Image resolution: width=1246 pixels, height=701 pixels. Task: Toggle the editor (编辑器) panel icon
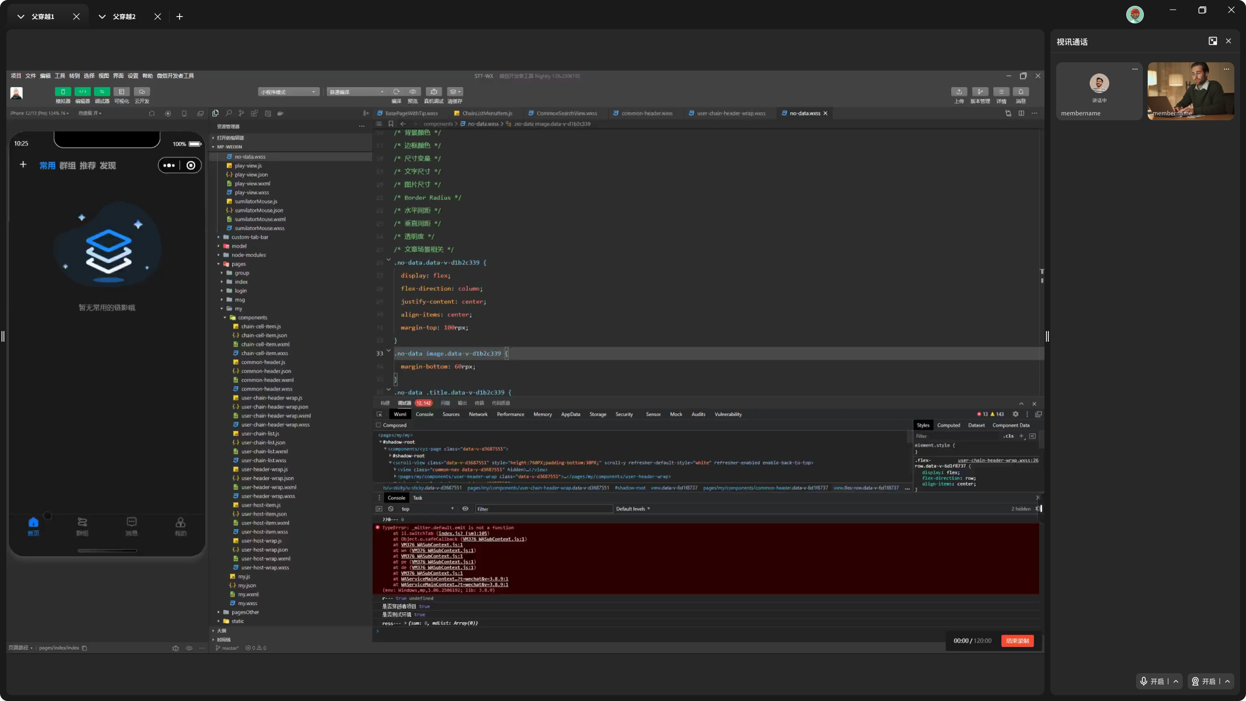click(x=82, y=92)
